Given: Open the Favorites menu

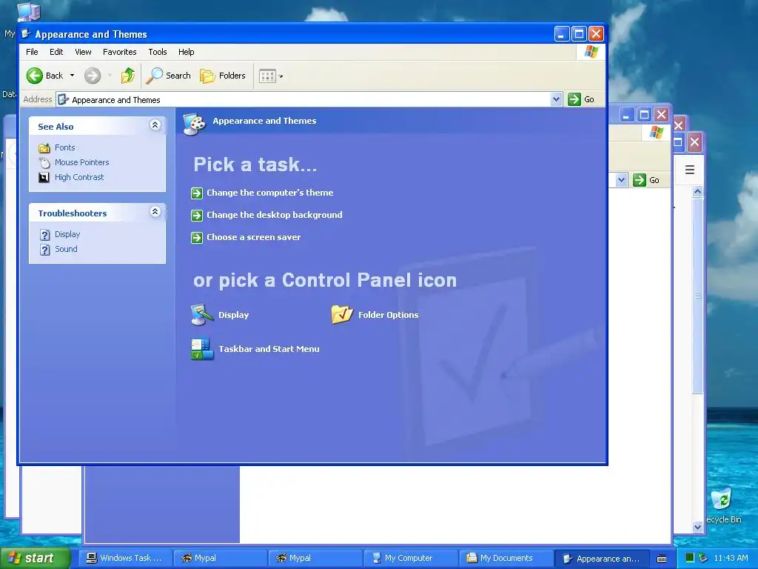Looking at the screenshot, I should [119, 52].
